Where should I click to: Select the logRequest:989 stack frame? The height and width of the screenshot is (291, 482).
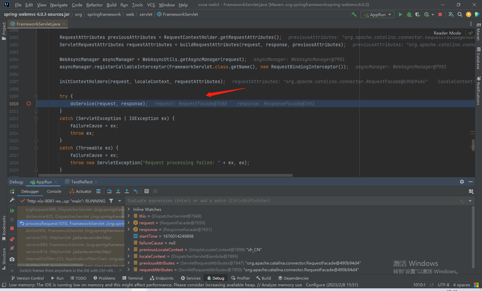pyautogui.click(x=71, y=209)
